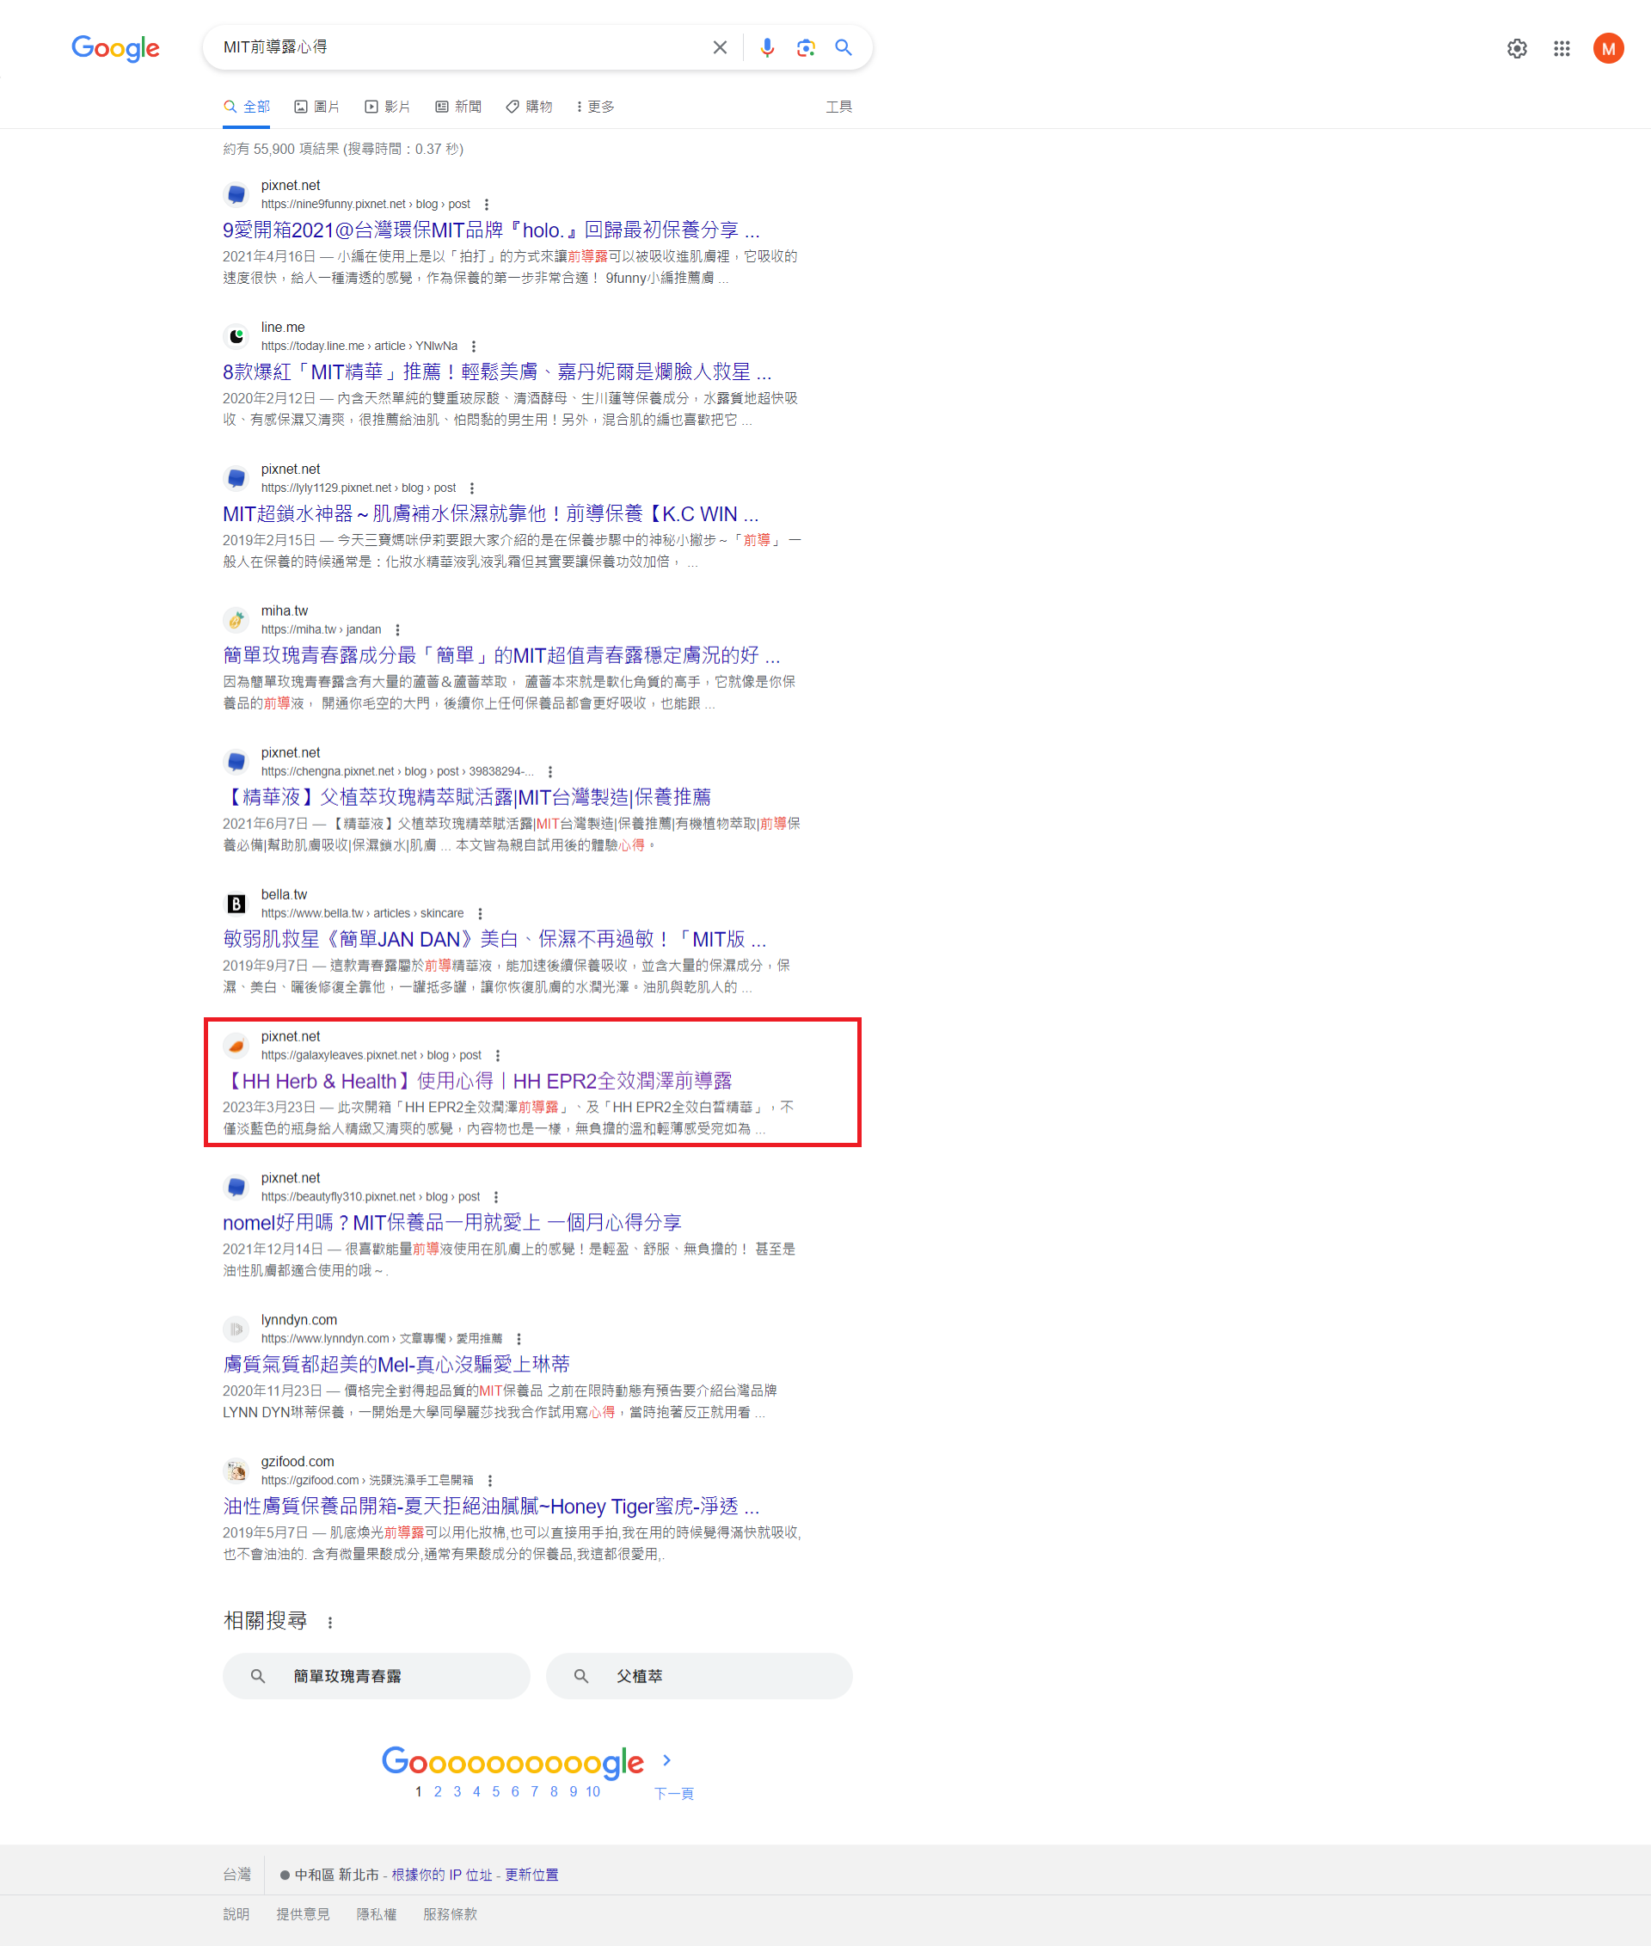Open more options for the galaxyleaves pixnet result
1651x1946 pixels.
[498, 1056]
